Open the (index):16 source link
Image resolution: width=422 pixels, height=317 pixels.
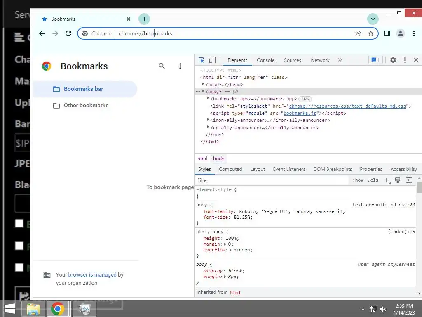401,232
